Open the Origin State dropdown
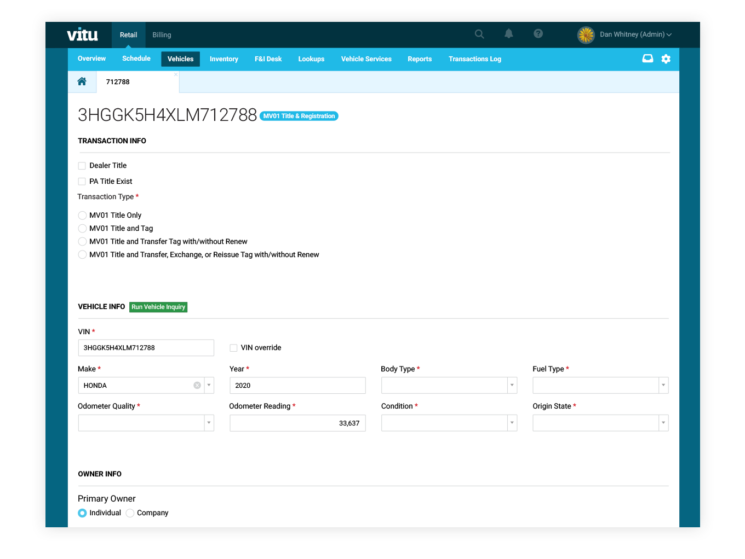Screen dimensions: 745x559 [663, 423]
